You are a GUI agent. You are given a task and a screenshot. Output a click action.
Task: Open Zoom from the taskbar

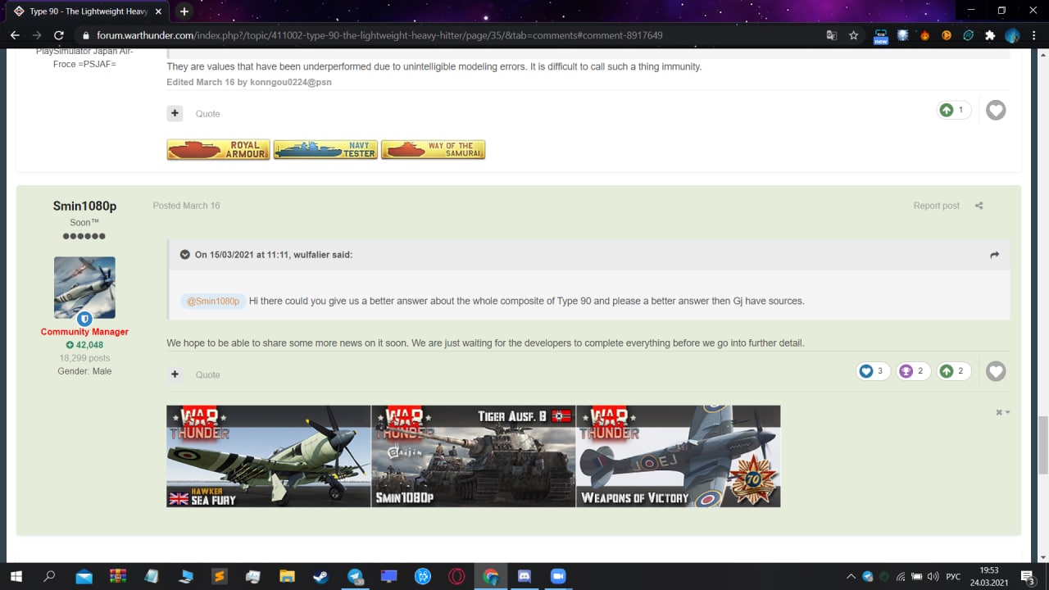click(x=558, y=576)
